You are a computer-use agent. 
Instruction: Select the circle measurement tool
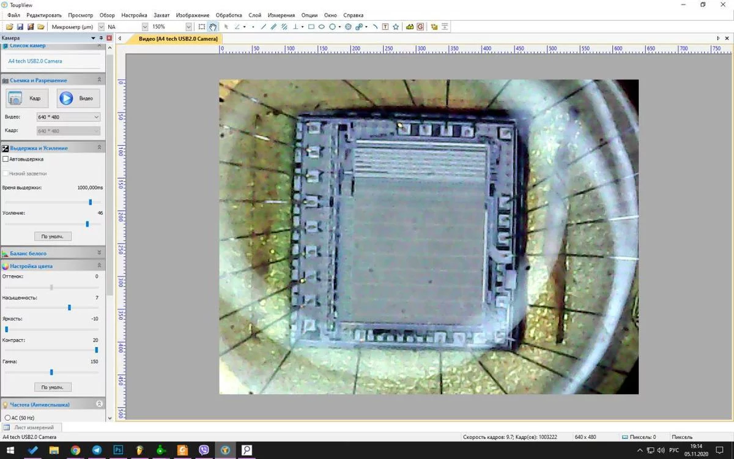point(333,27)
